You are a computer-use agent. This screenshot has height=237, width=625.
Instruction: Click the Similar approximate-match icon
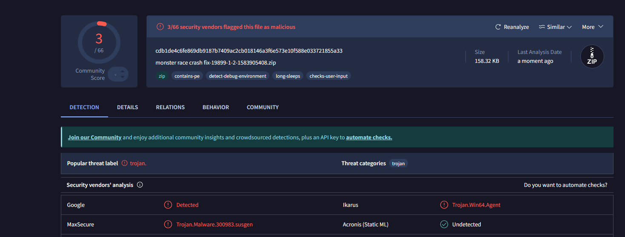pyautogui.click(x=542, y=27)
